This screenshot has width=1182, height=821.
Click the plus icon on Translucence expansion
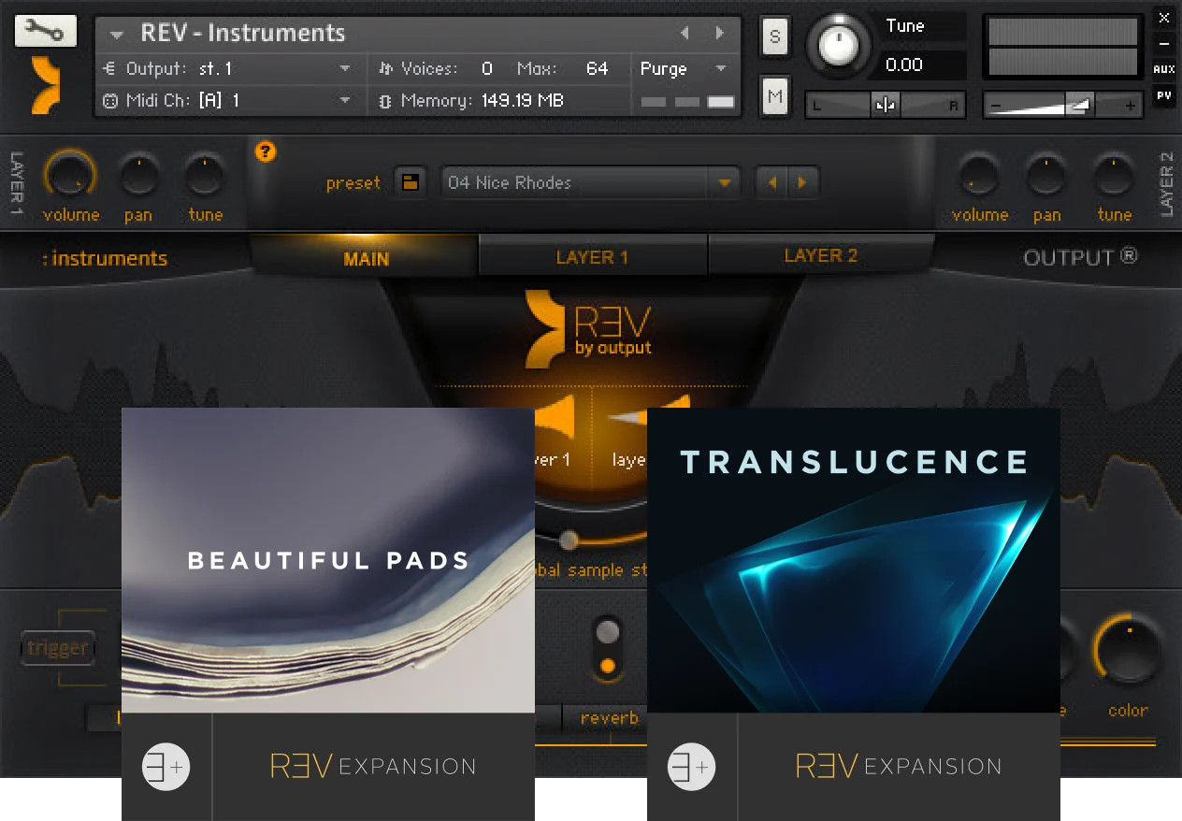click(x=690, y=766)
